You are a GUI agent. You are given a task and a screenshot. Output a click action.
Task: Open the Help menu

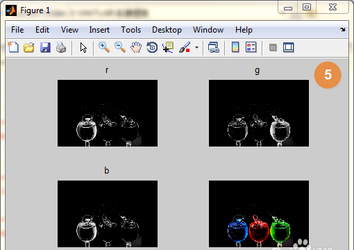click(x=244, y=30)
